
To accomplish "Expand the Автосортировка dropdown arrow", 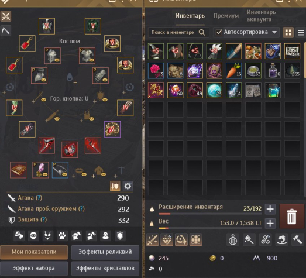I will [274, 32].
